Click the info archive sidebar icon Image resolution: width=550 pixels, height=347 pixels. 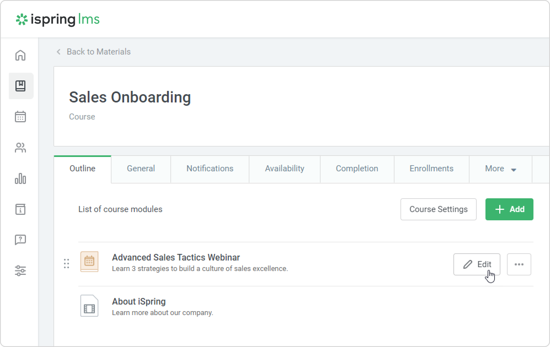[20, 209]
